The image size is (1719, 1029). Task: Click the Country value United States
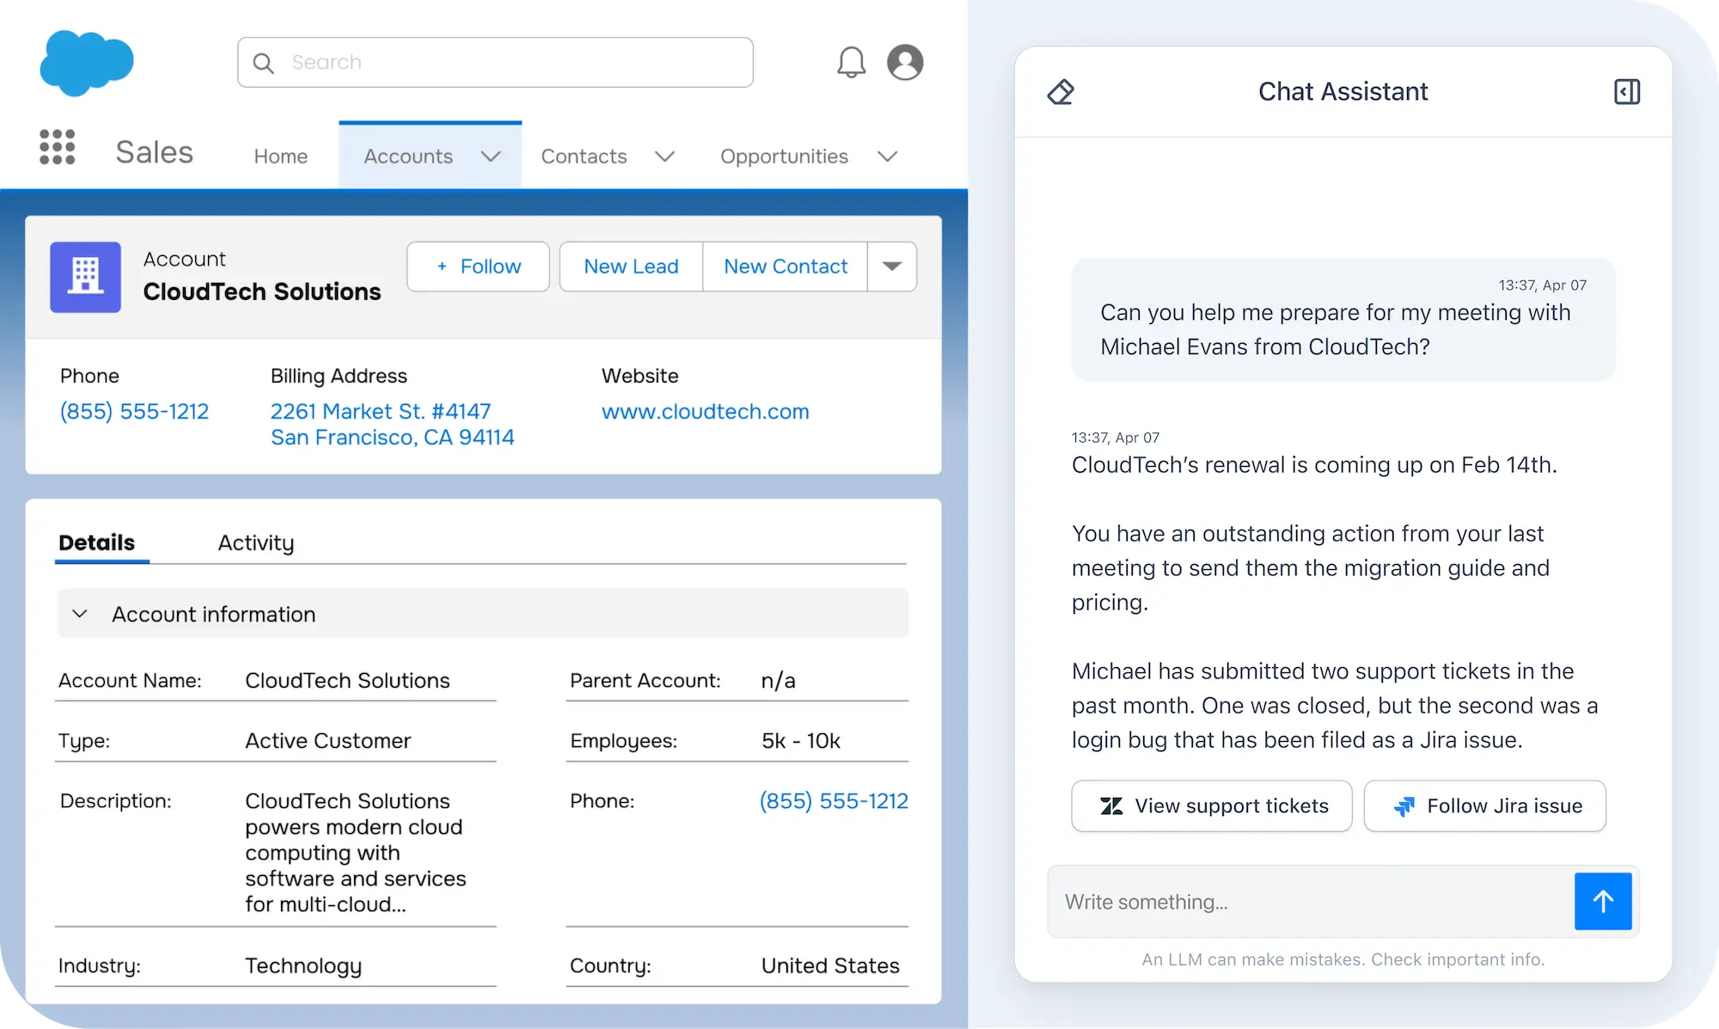click(830, 966)
